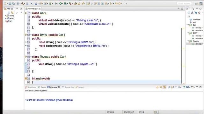Toggle Console wrap lines highlighted icon

tap(164, 87)
